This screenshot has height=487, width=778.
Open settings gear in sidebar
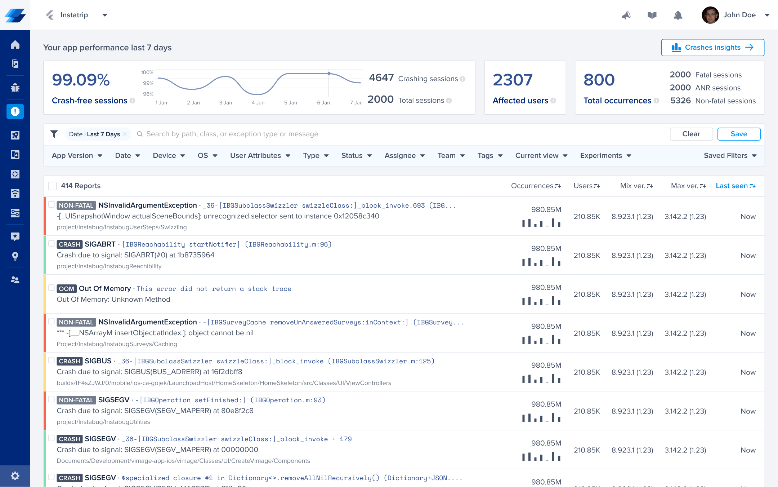[x=15, y=475]
